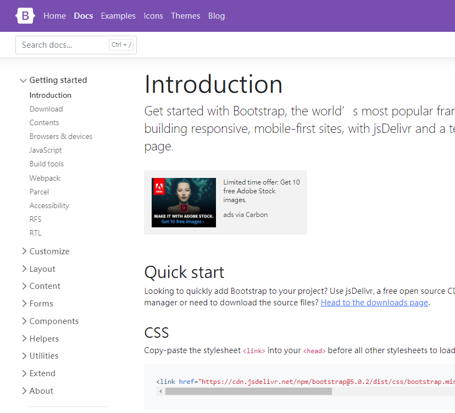Open the Docs nav item
The image size is (455, 413).
point(84,16)
